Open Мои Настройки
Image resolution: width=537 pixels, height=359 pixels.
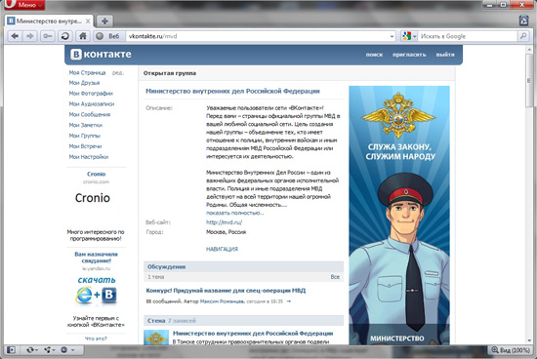(x=89, y=157)
